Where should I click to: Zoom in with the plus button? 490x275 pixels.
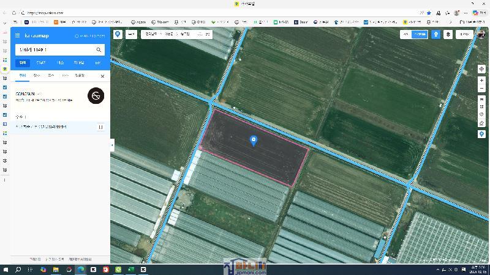pyautogui.click(x=481, y=81)
